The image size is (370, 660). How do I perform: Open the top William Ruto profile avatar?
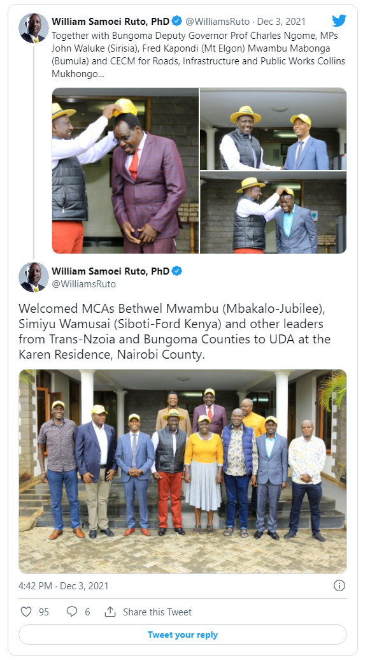click(x=34, y=28)
